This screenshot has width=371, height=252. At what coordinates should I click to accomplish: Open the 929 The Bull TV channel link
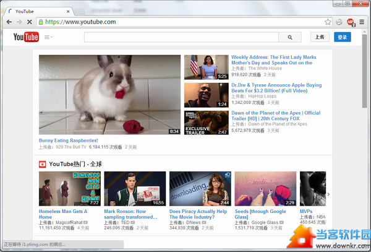tap(71, 147)
